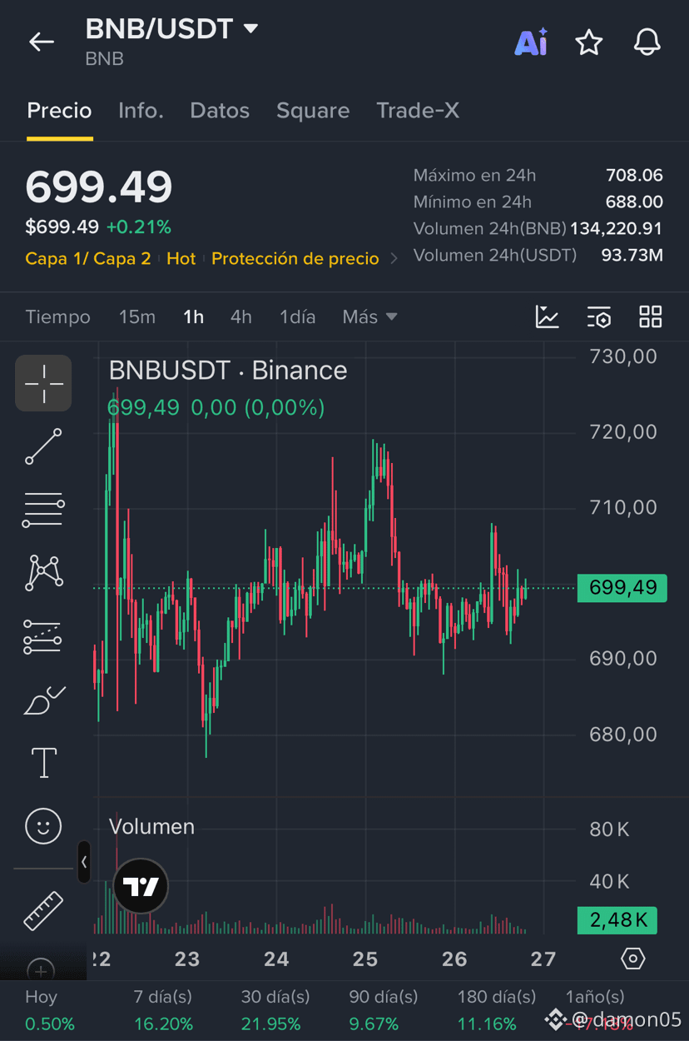The width and height of the screenshot is (689, 1041).
Task: Click the TradingView logo badge
Action: 141,886
